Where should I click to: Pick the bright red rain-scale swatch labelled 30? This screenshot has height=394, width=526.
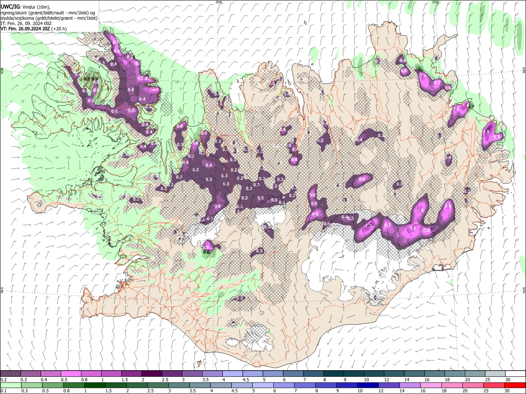coord(514,385)
